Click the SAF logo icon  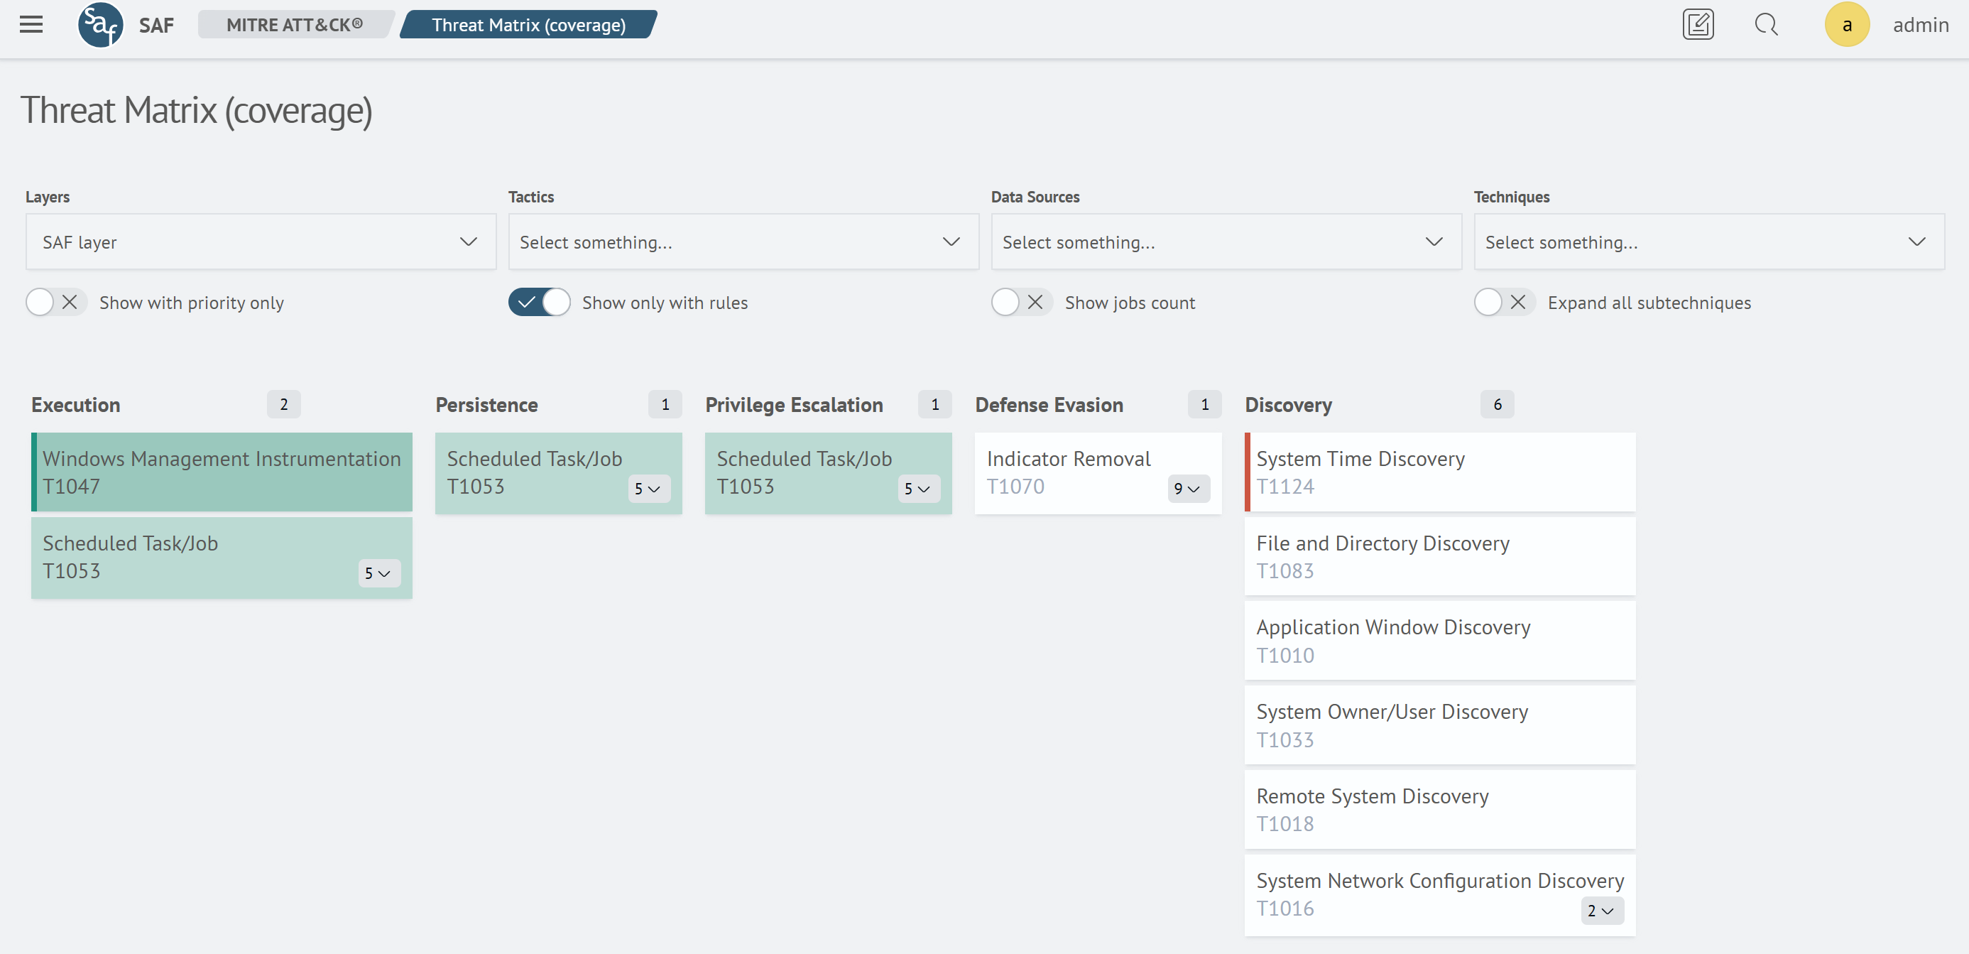click(x=100, y=24)
